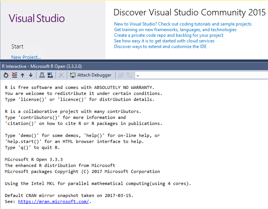Click the 'Using the Intel MKL' line
268x209 pixels.
click(98, 183)
